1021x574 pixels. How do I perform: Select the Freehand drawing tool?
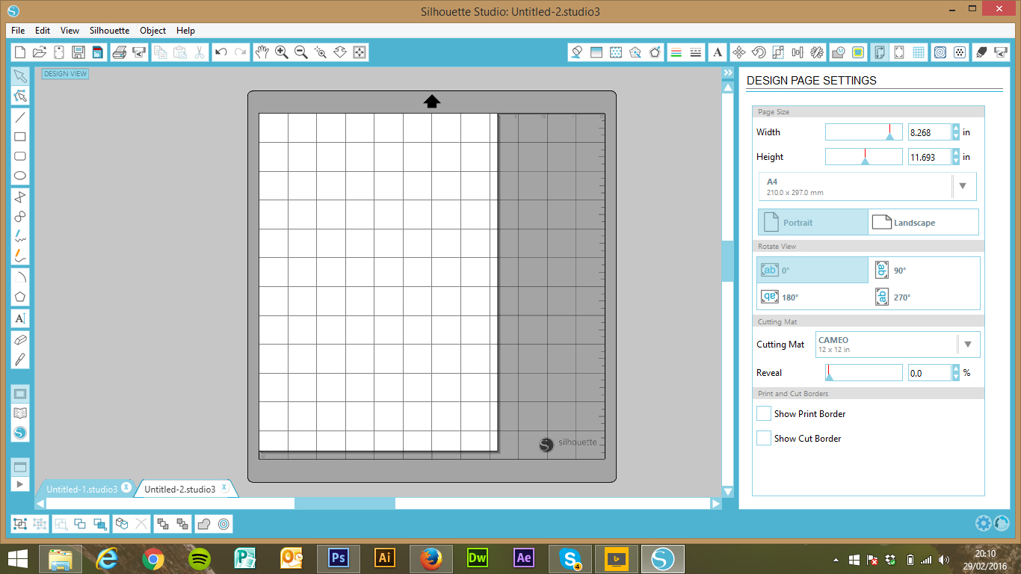point(20,235)
